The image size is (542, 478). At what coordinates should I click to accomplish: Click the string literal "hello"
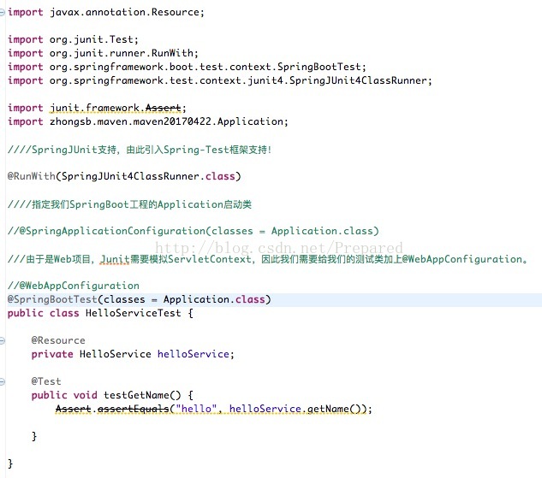point(196,409)
